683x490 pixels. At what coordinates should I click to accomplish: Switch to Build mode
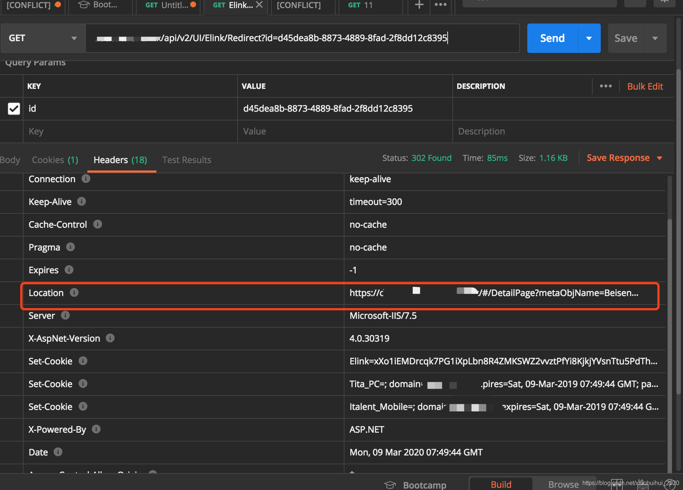click(x=501, y=484)
